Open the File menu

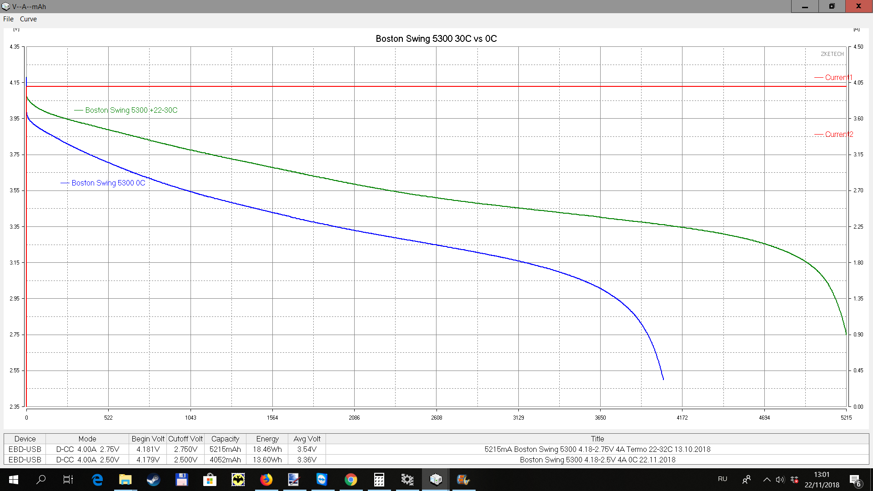pyautogui.click(x=8, y=19)
